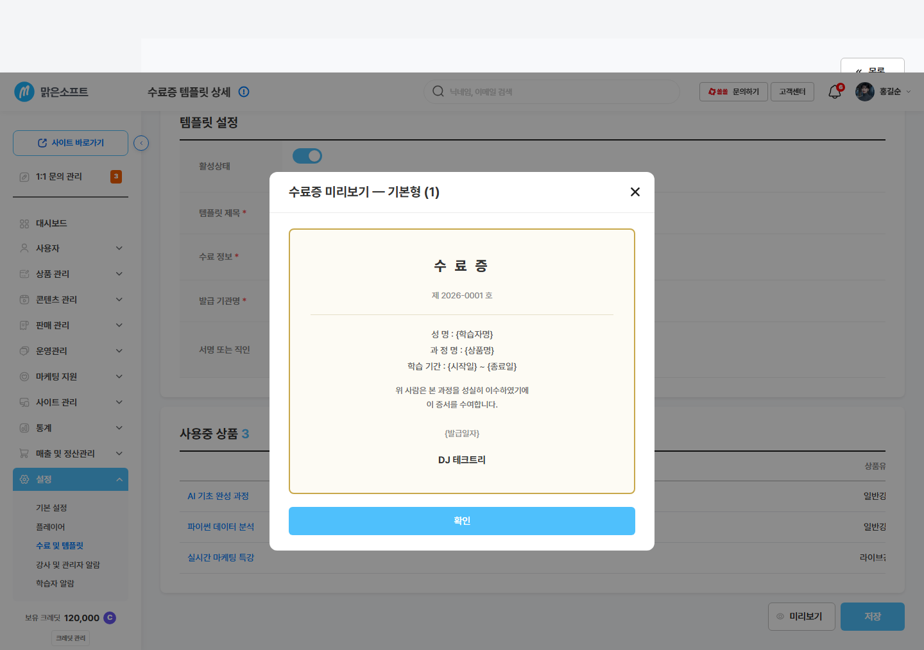Toggle the 활성상태 switch
The width and height of the screenshot is (924, 650).
307,156
